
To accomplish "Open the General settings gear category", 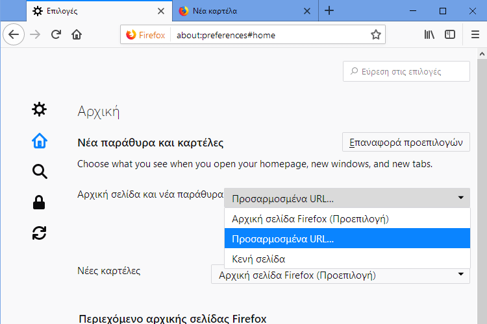I will 39,110.
